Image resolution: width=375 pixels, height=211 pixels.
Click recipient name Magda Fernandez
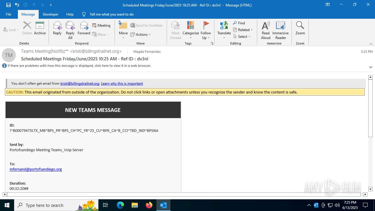pyautogui.click(x=147, y=52)
